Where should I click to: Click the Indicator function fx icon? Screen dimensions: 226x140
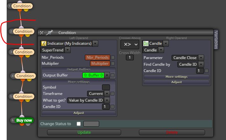point(44,43)
